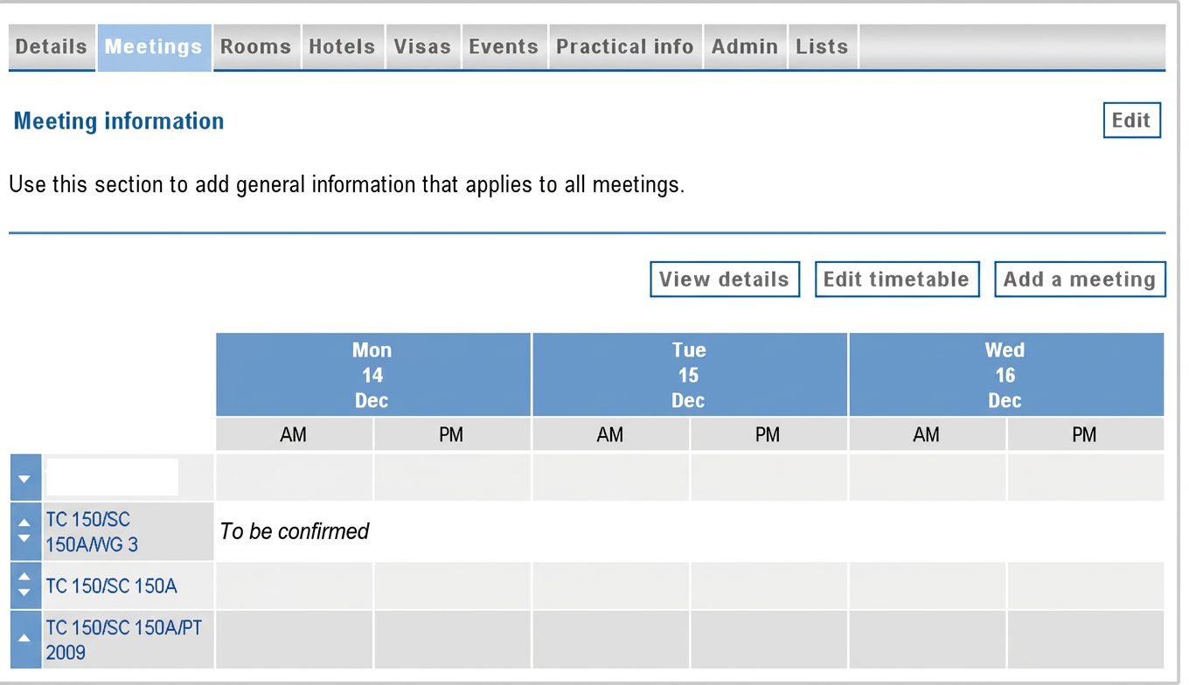Switch to the Rooms tab
The width and height of the screenshot is (1189, 685).
click(255, 47)
